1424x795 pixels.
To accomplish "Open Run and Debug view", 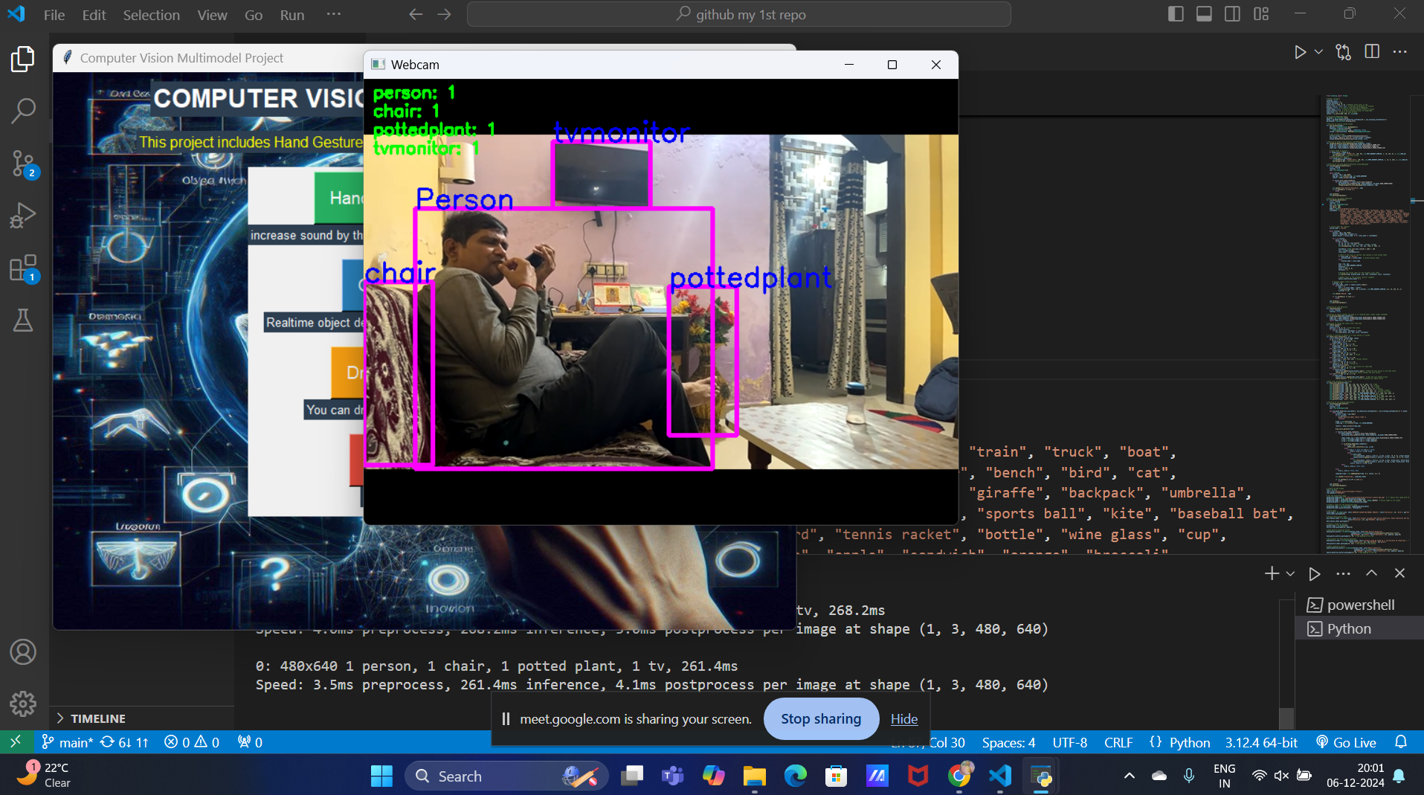I will (x=23, y=216).
